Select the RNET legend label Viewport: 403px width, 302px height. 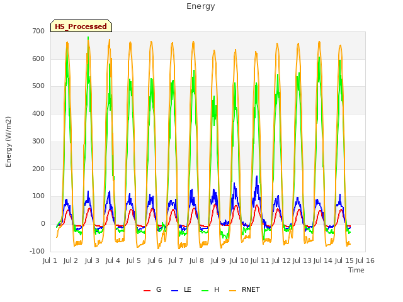[251, 289]
